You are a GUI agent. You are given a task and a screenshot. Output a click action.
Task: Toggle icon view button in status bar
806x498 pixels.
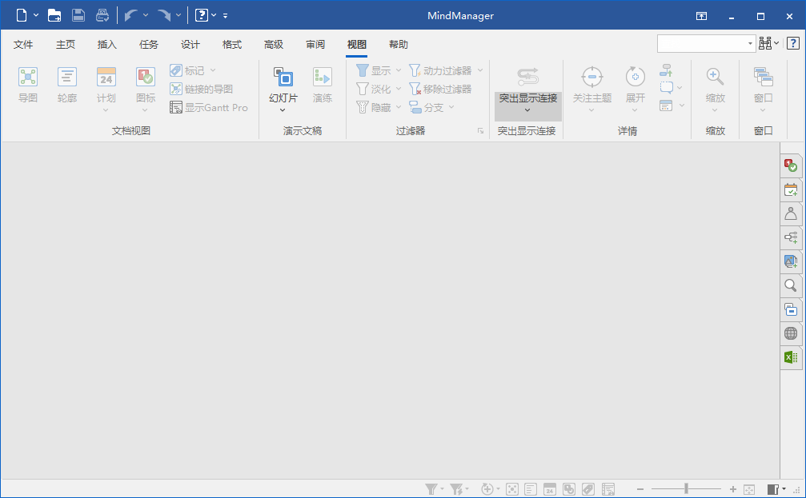(x=568, y=489)
